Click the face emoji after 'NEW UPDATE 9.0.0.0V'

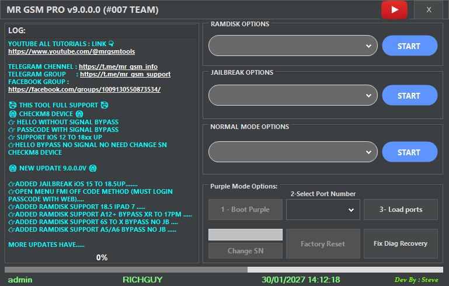click(x=93, y=168)
